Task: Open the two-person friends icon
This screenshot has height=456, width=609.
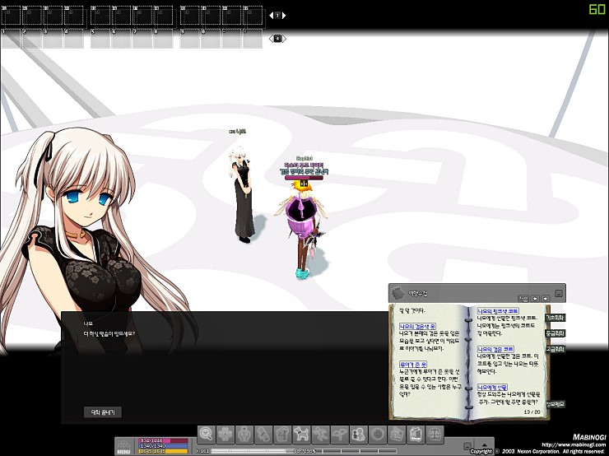Action: [358, 433]
